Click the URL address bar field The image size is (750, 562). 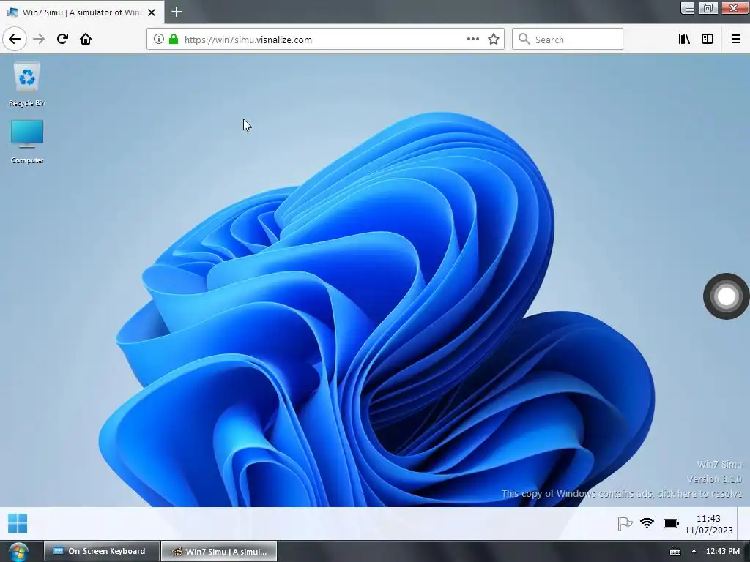325,40
